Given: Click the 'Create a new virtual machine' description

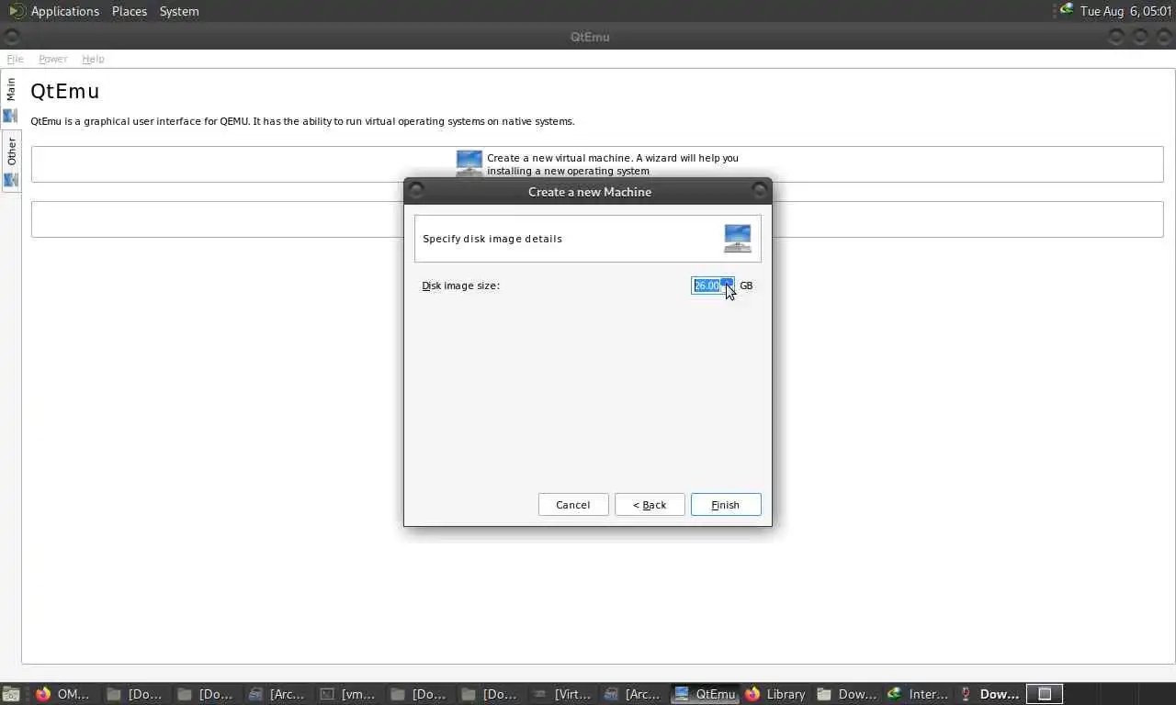Looking at the screenshot, I should pyautogui.click(x=613, y=164).
